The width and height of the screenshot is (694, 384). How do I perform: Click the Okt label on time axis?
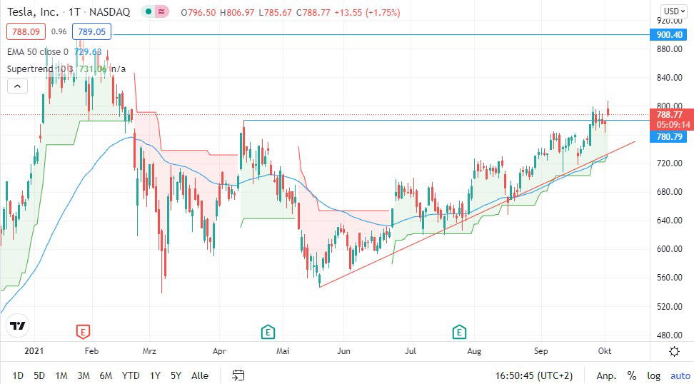pyautogui.click(x=604, y=351)
